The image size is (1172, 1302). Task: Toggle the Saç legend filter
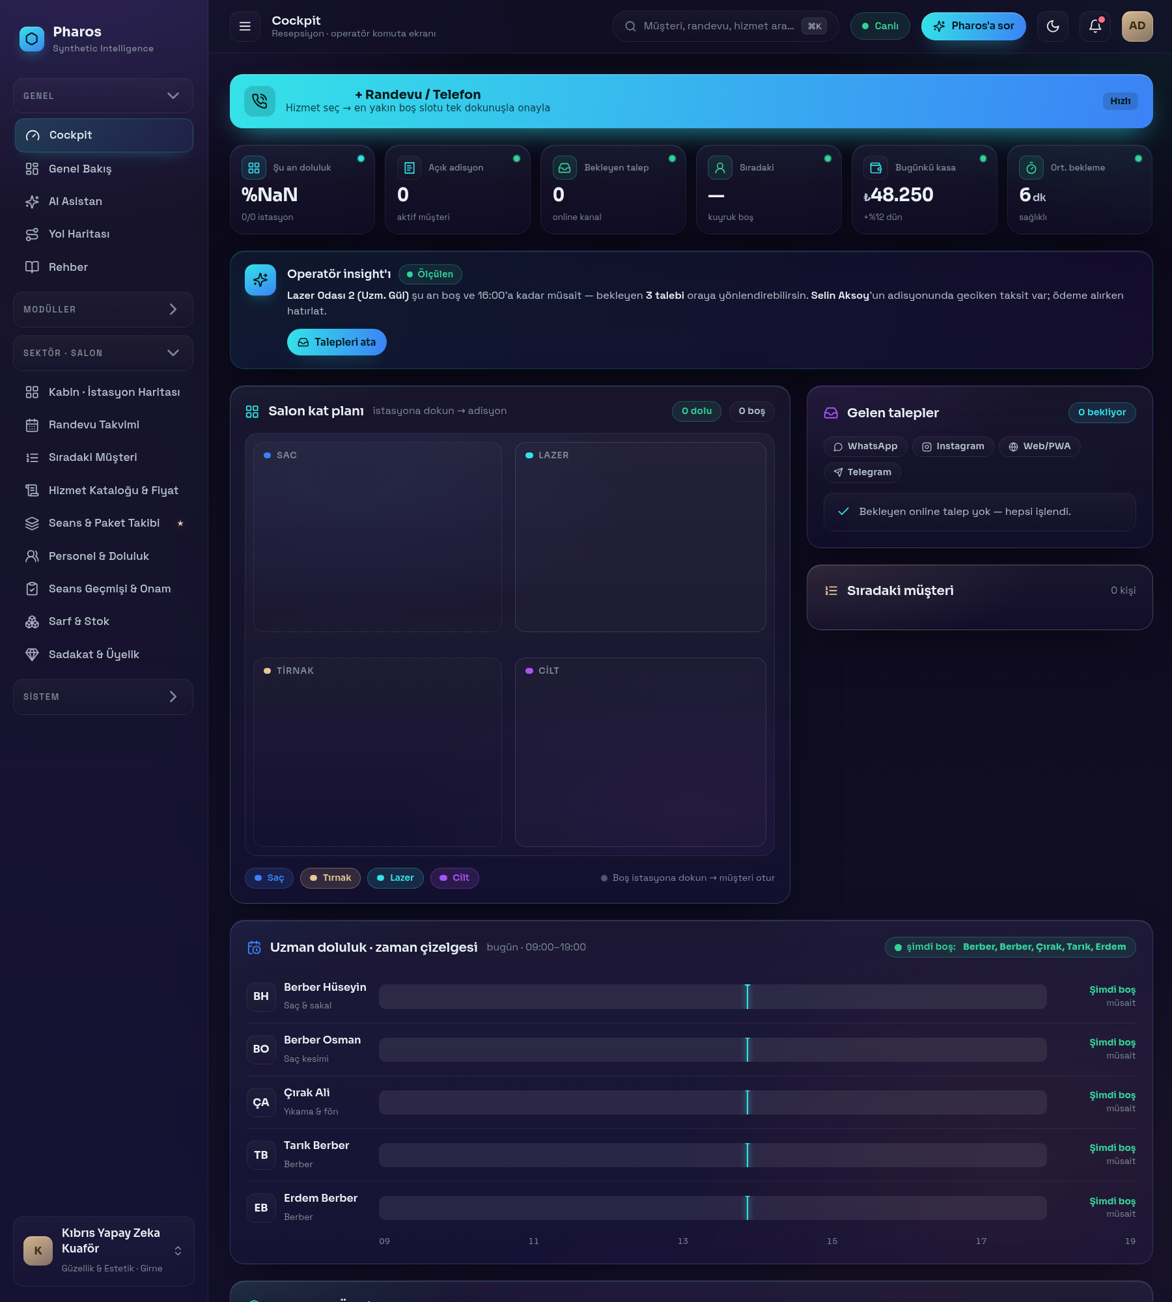(x=269, y=878)
